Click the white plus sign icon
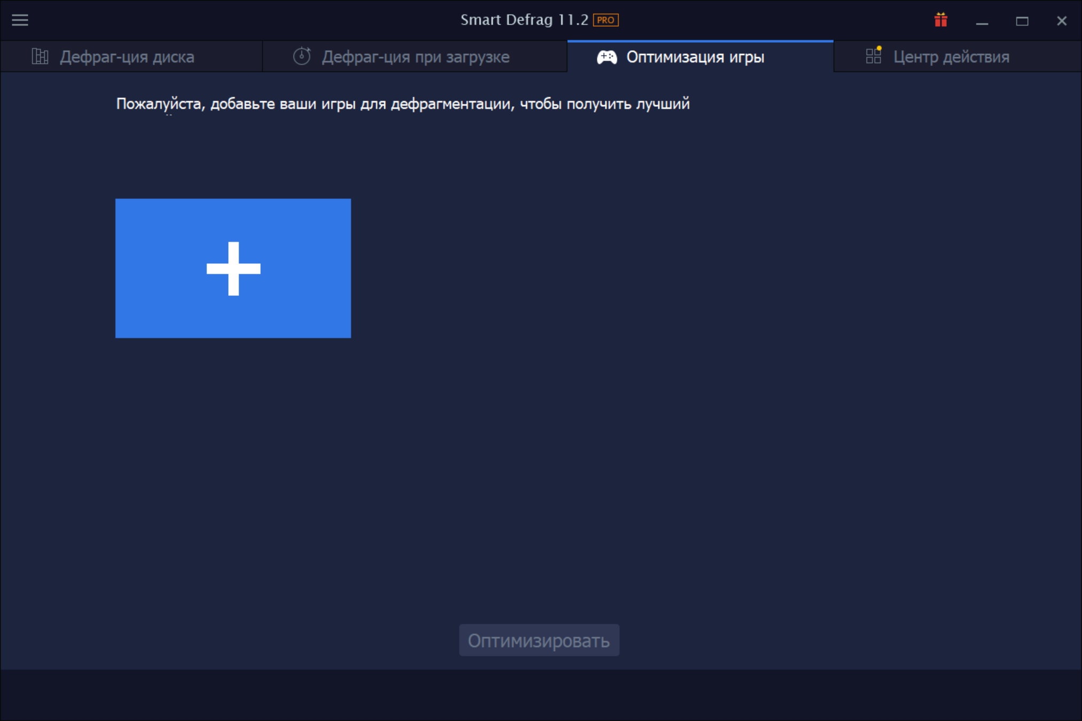Viewport: 1082px width, 721px height. pyautogui.click(x=233, y=269)
